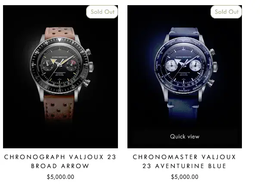Click the $5,000.00 price under Aventurine Blue

(x=185, y=177)
